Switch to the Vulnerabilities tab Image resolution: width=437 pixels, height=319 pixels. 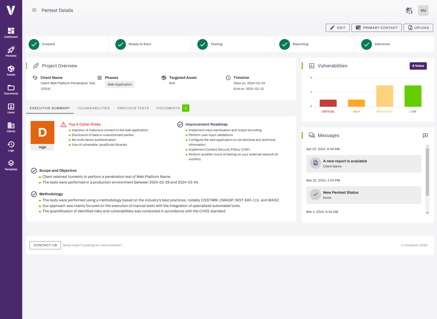(x=94, y=108)
